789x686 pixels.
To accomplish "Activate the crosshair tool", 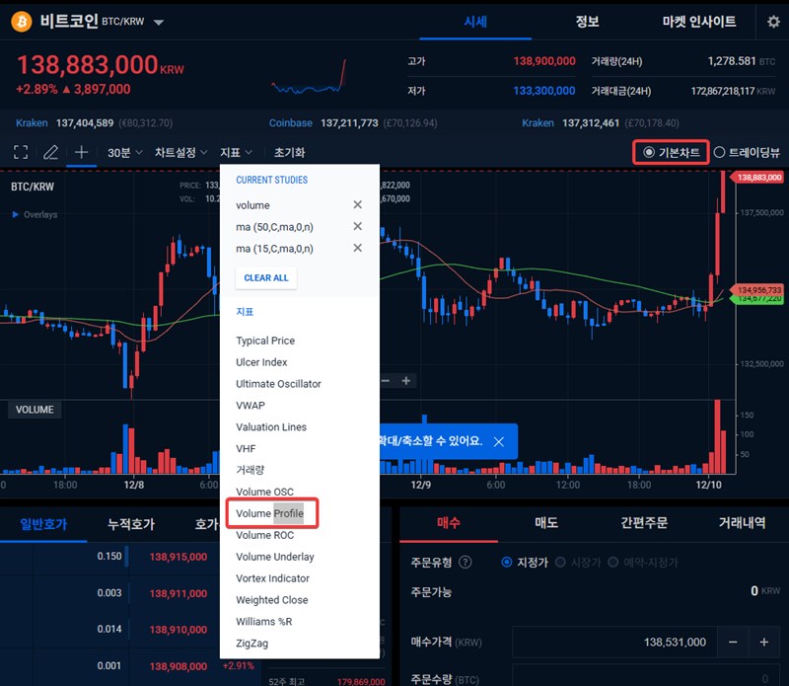I will [82, 152].
